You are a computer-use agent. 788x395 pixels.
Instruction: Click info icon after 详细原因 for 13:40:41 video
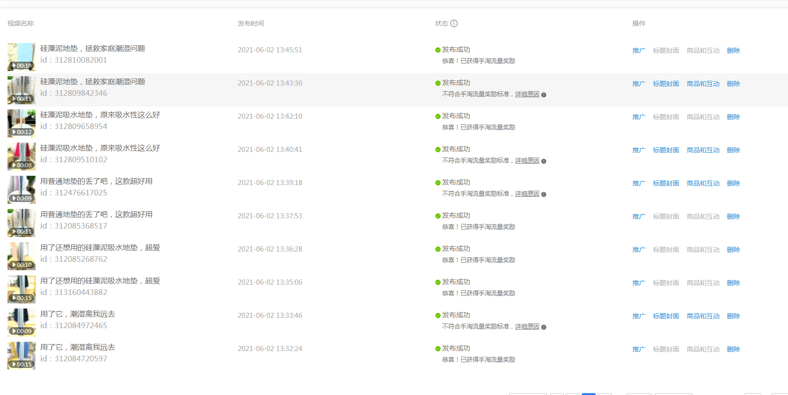coord(544,161)
